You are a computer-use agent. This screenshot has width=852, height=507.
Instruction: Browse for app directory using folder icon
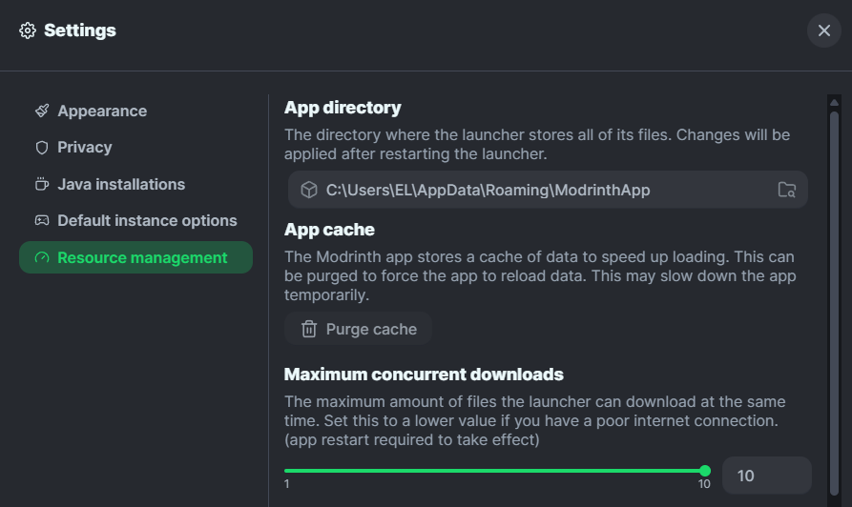pos(786,190)
